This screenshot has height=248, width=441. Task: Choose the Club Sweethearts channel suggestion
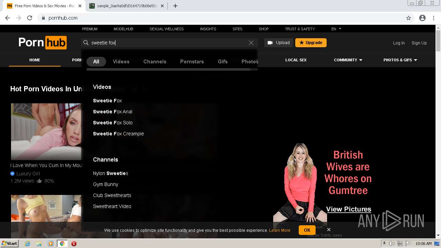(112, 195)
